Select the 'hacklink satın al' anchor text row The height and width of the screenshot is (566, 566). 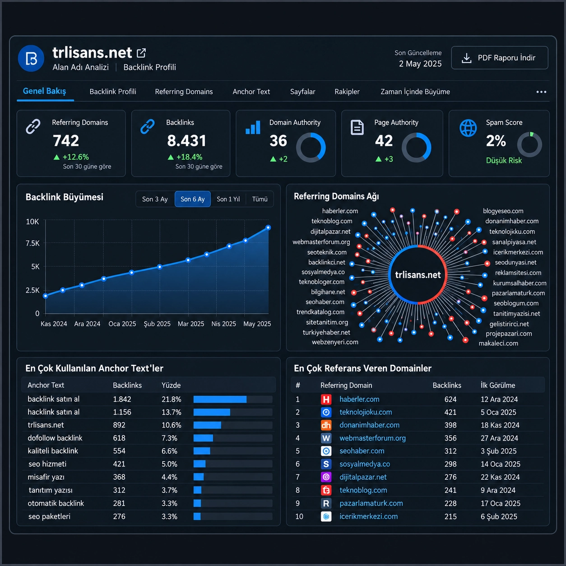tap(148, 412)
